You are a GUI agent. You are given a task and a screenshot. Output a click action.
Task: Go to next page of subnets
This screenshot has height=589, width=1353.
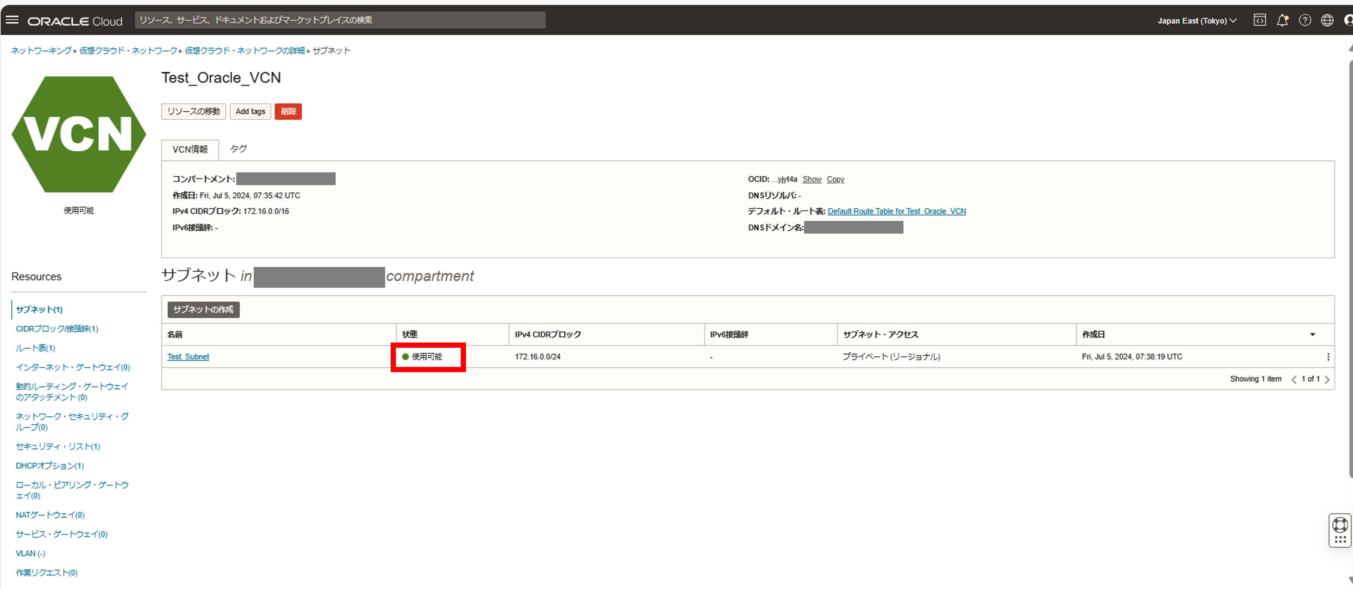click(1327, 380)
